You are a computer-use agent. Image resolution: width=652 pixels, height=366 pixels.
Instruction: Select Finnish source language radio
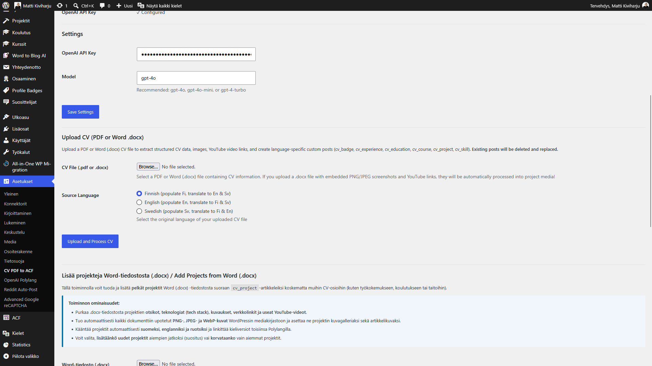[x=139, y=194]
